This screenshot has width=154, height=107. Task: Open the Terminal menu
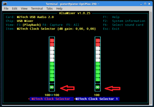tap(37, 9)
